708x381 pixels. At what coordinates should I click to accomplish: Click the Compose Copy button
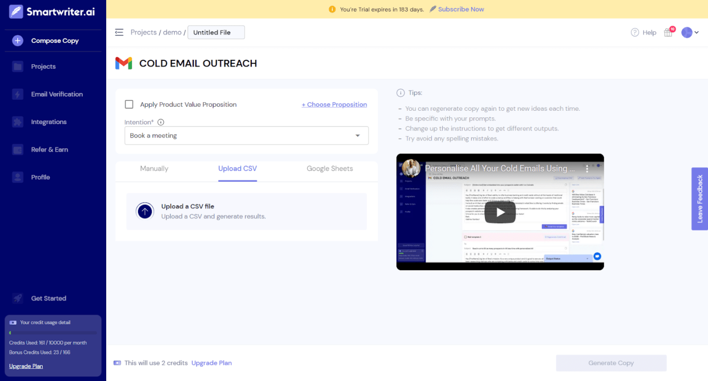[53, 40]
